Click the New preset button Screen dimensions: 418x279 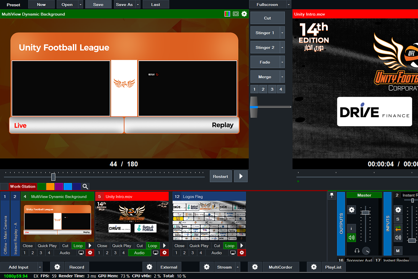tap(41, 5)
